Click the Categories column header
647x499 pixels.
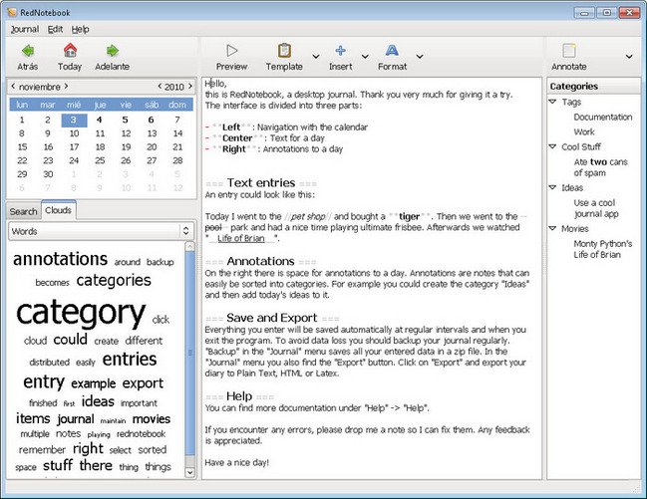coord(594,87)
